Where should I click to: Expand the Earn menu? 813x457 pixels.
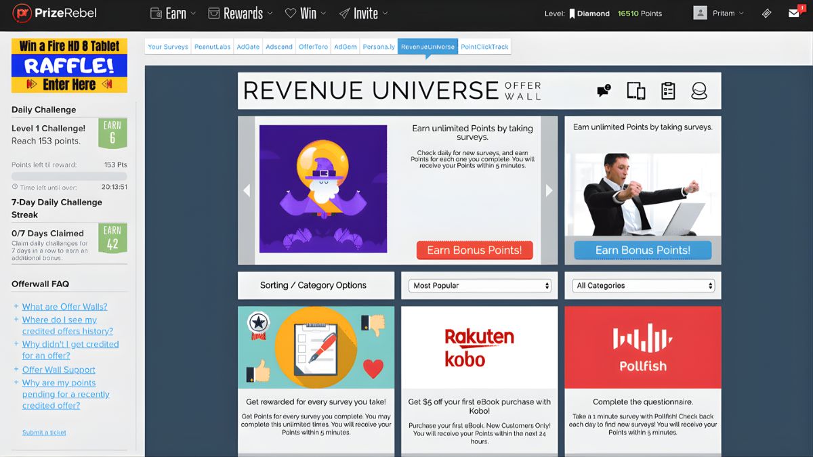173,13
